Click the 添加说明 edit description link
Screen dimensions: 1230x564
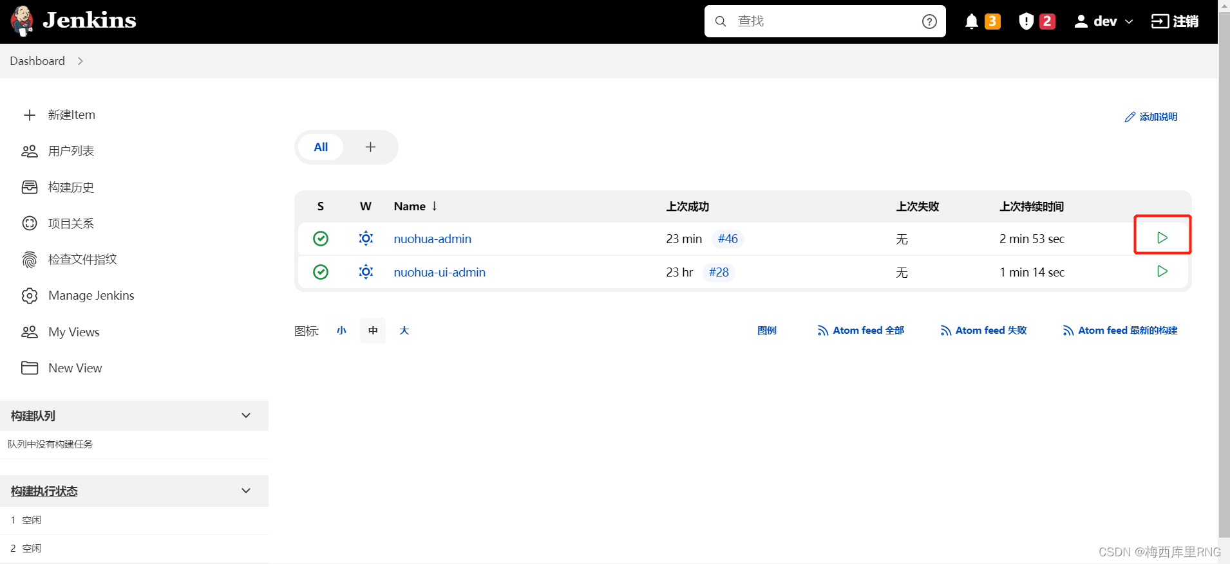pos(1151,116)
